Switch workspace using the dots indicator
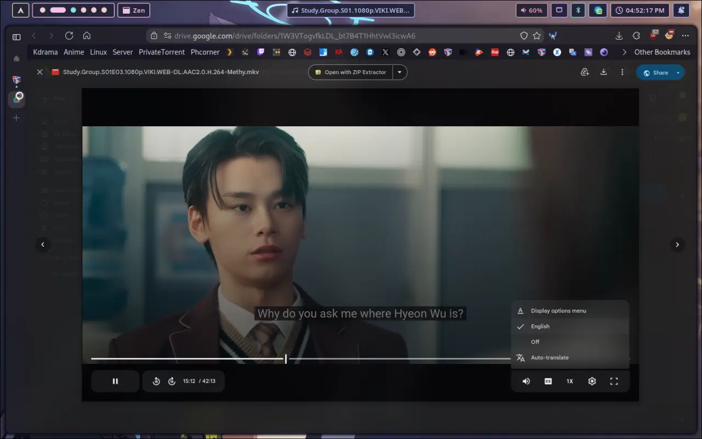The width and height of the screenshot is (702, 439). (73, 10)
